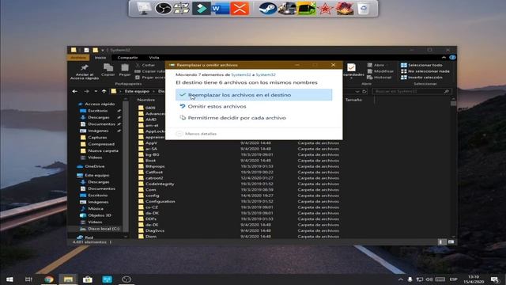The width and height of the screenshot is (506, 285).
Task: Click Modificar in the ribbon
Action: tap(380, 71)
